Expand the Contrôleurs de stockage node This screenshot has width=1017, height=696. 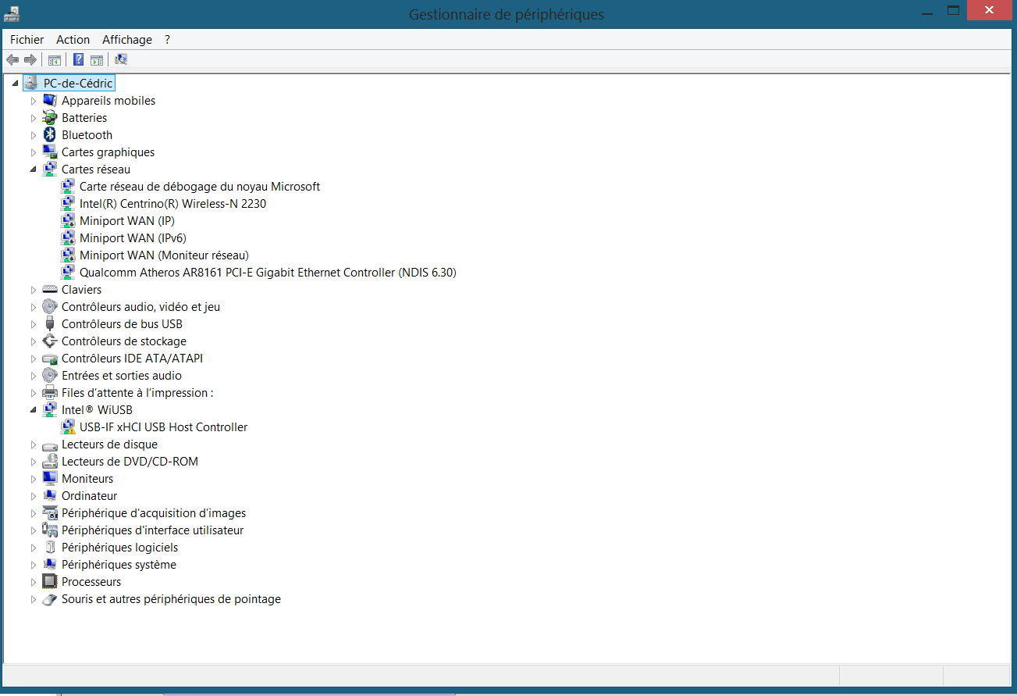point(34,341)
